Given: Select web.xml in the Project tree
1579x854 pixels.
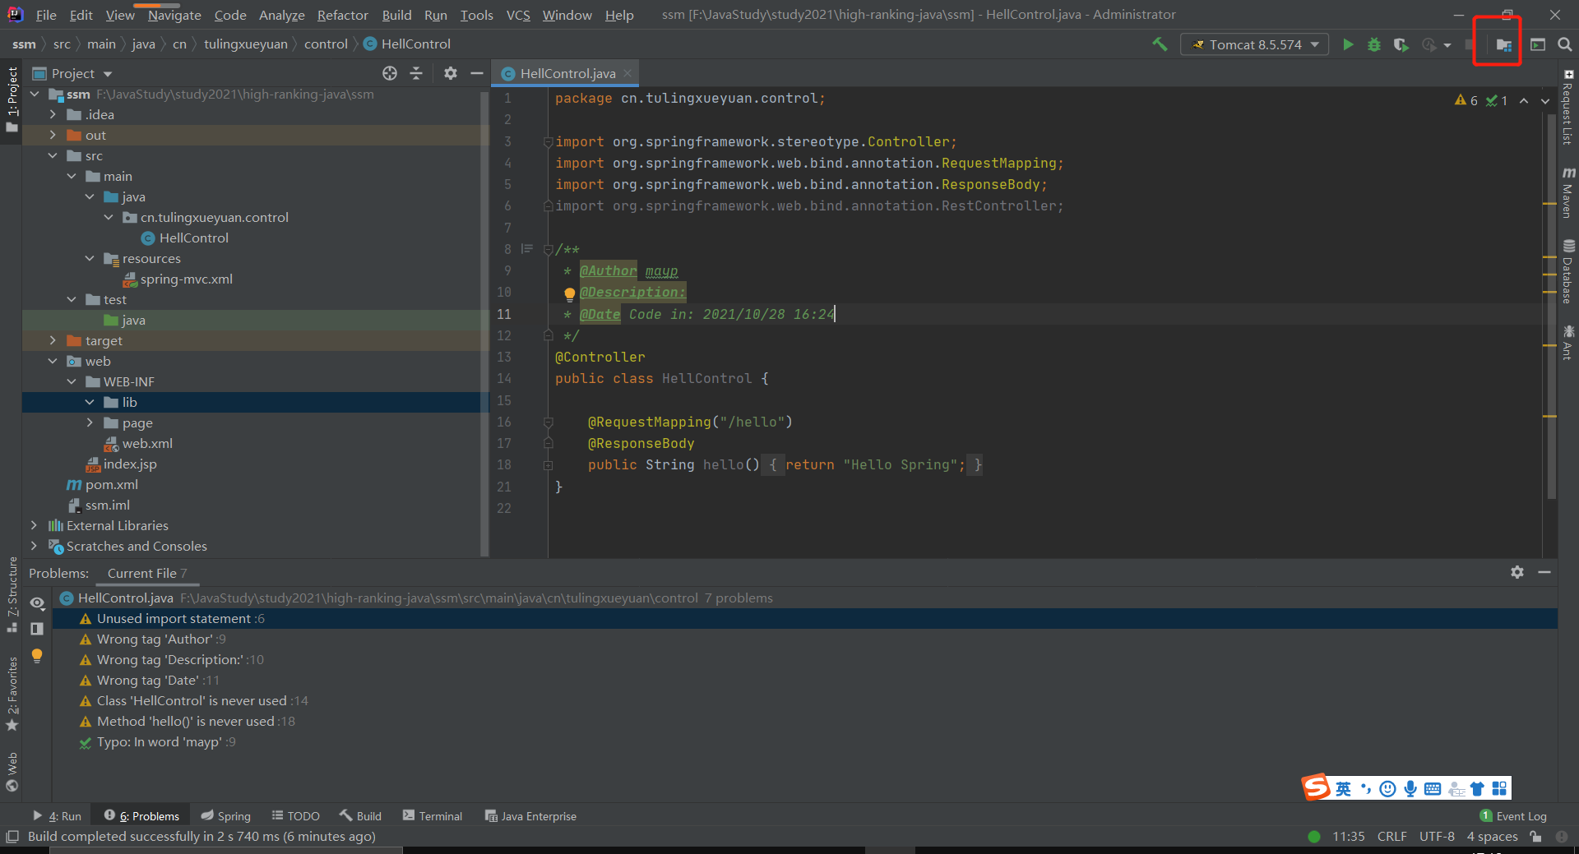Looking at the screenshot, I should [147, 443].
